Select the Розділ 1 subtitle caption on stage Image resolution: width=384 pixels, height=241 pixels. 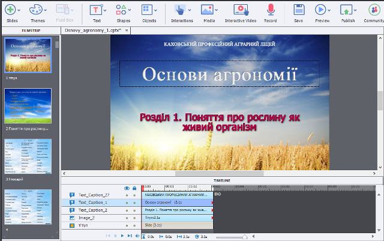[220, 122]
